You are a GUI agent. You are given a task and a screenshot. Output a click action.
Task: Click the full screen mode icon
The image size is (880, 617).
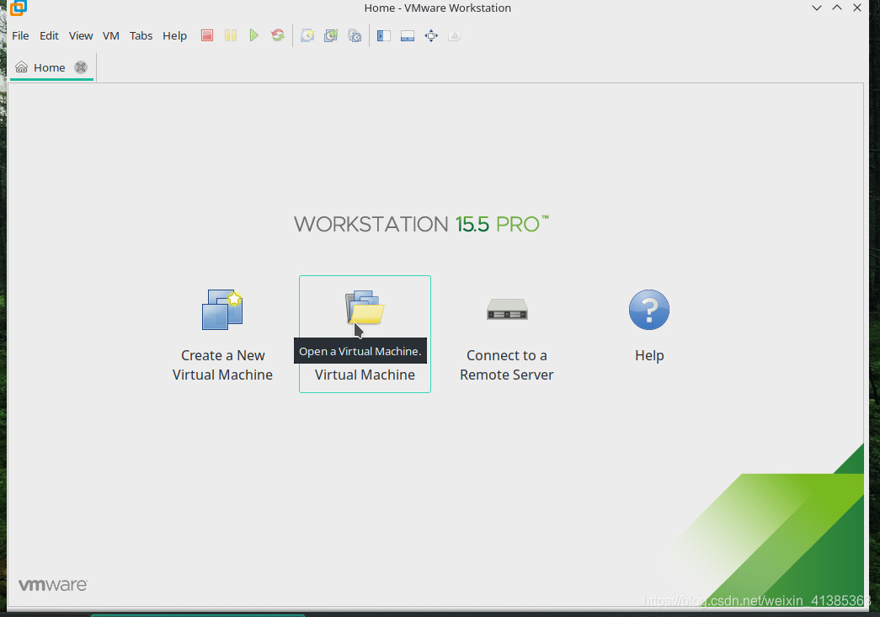(x=431, y=36)
